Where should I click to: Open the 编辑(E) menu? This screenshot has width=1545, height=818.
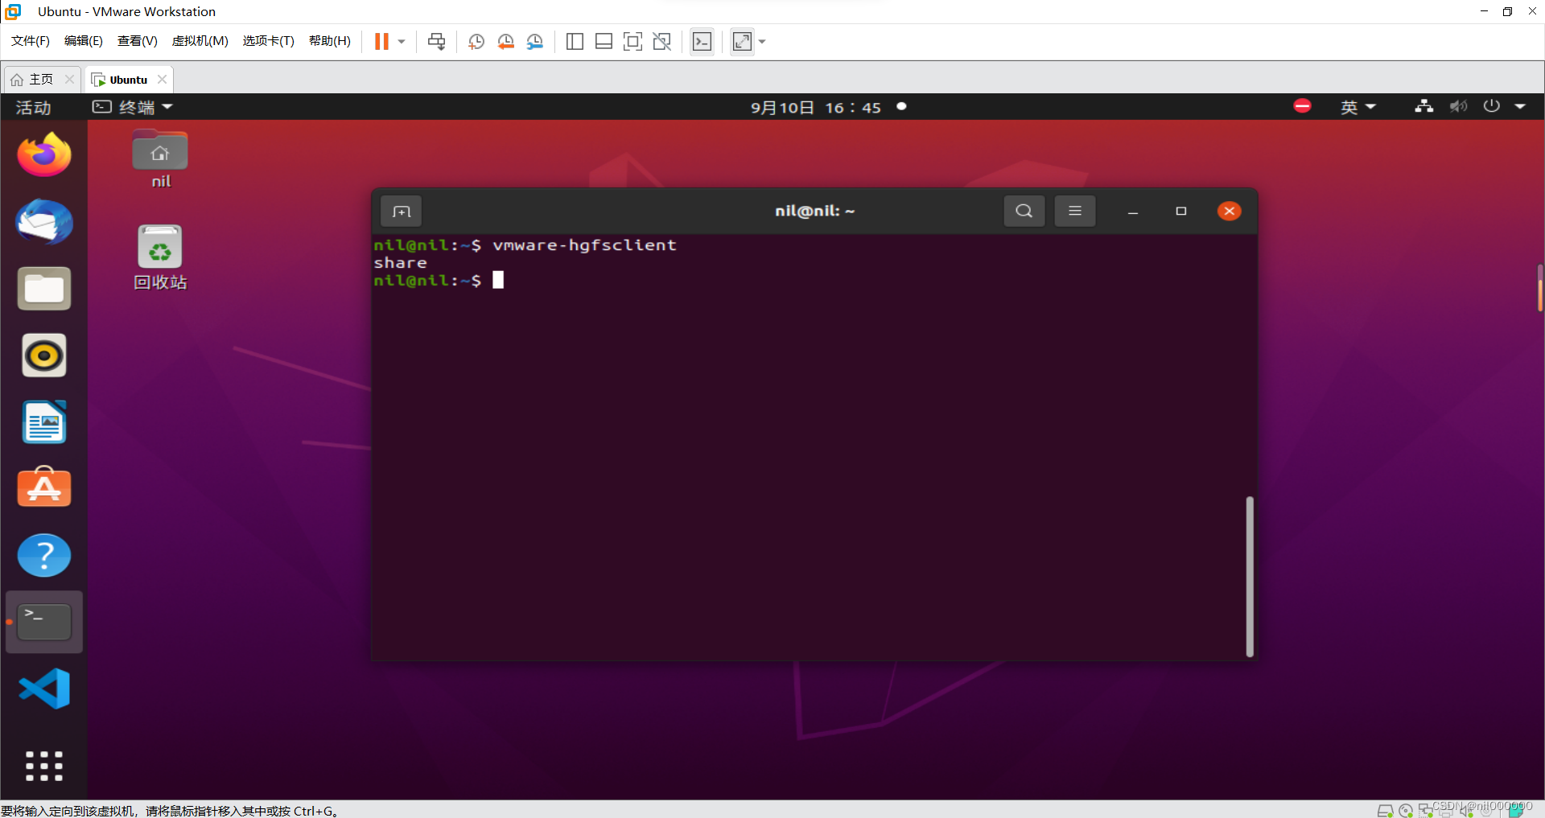click(x=84, y=41)
